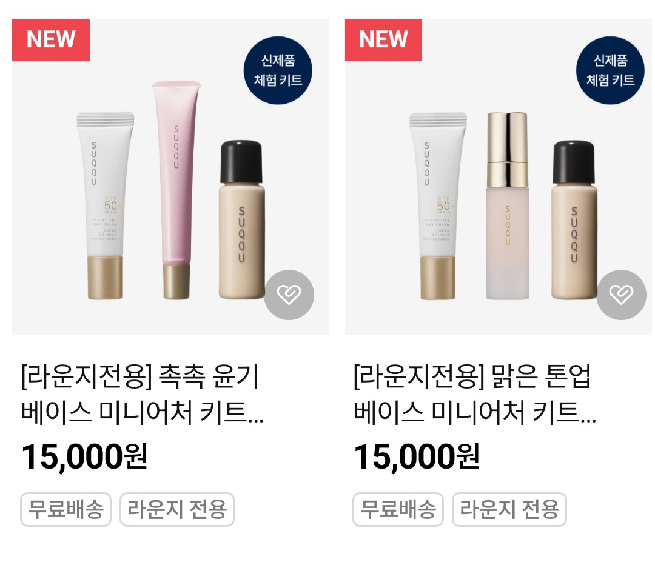Click the 15,000원 price on the left product
The height and width of the screenshot is (565, 655).
pyautogui.click(x=84, y=456)
